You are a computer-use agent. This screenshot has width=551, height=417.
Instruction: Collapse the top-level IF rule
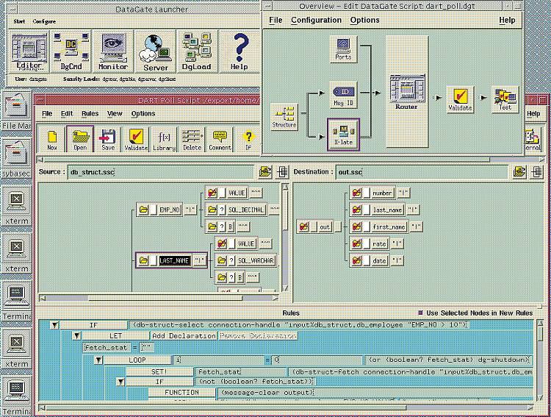click(x=54, y=325)
